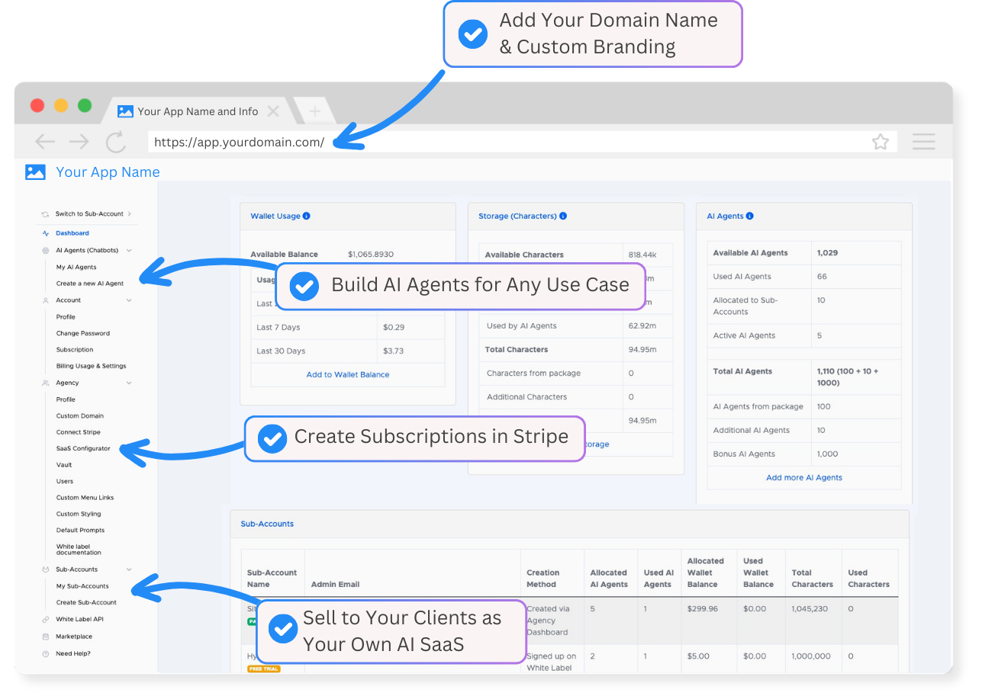This screenshot has height=696, width=982.
Task: Click the 1,045,230 total characters cell
Action: click(813, 609)
